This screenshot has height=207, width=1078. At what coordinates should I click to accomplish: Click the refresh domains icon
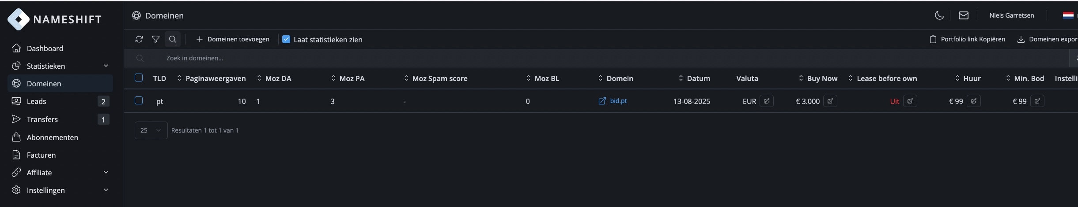139,39
